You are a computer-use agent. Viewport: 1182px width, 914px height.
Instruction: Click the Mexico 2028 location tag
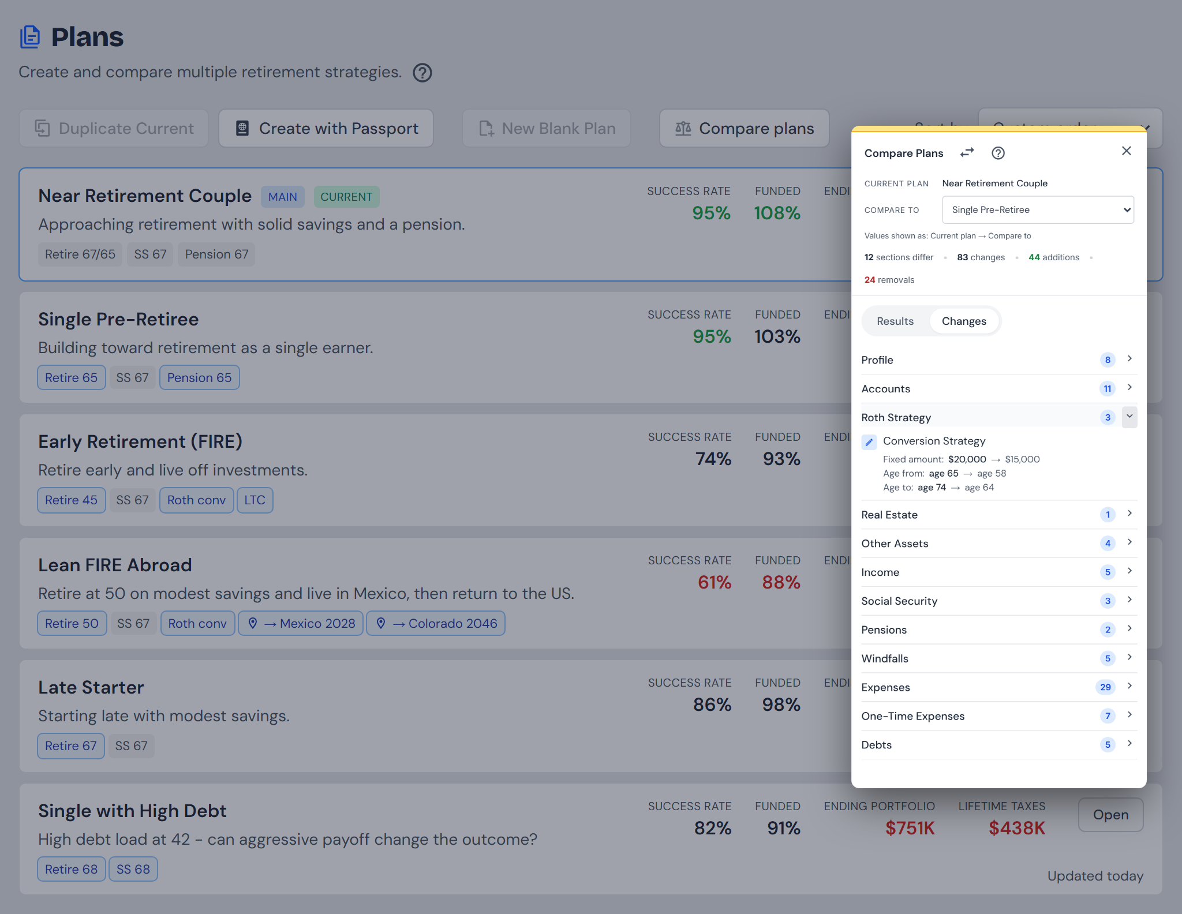point(301,623)
